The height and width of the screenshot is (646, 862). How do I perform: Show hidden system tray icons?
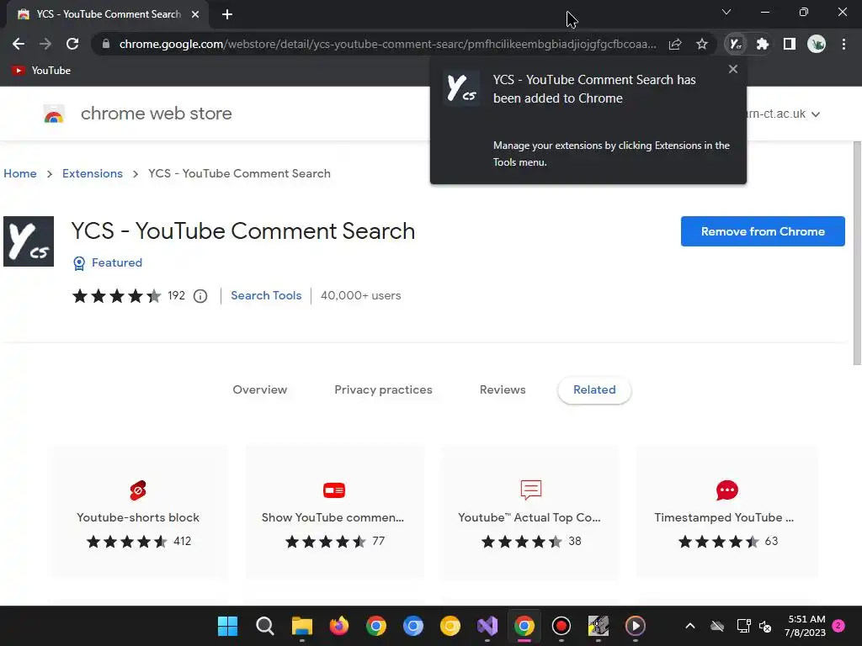coord(690,626)
